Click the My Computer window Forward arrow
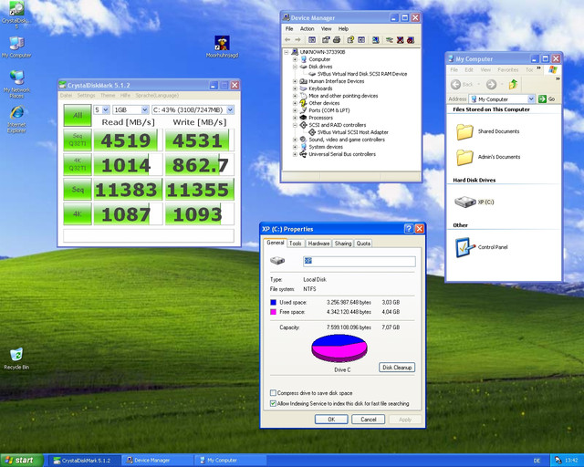The image size is (584, 467). coord(491,85)
